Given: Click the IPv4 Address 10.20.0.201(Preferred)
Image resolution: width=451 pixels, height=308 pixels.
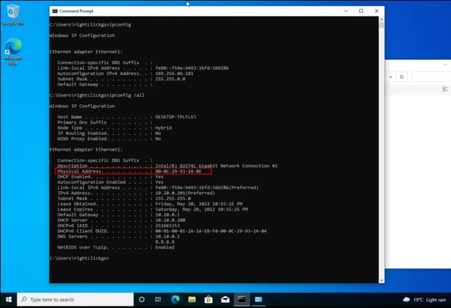Looking at the screenshot, I should [185, 193].
